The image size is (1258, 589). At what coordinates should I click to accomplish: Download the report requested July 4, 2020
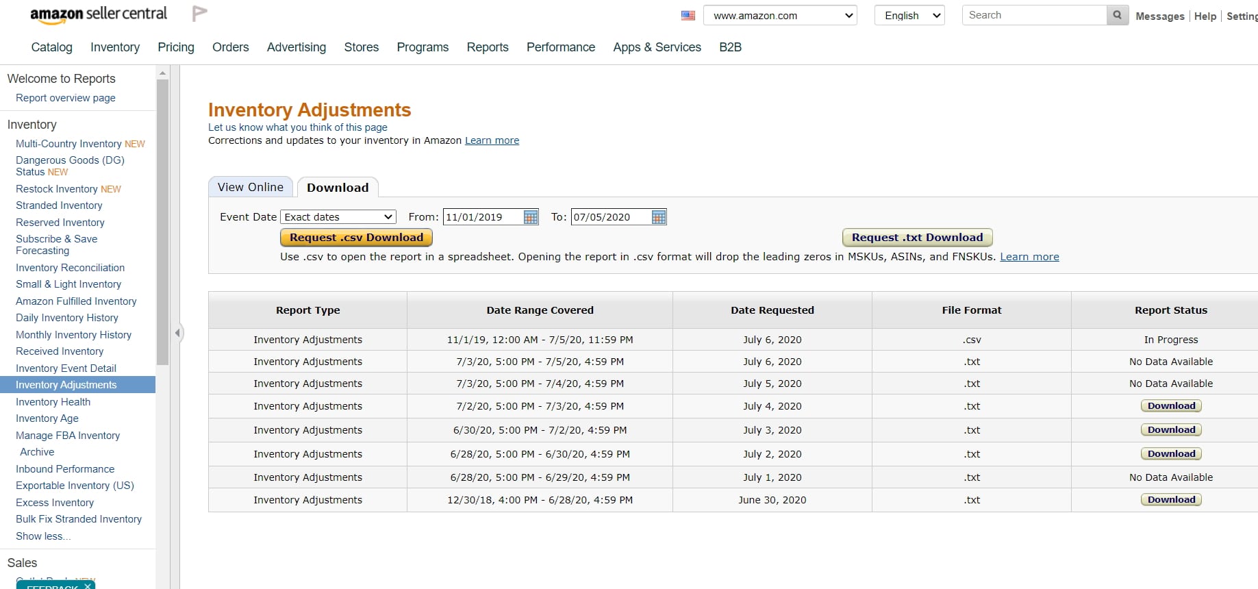pos(1170,406)
